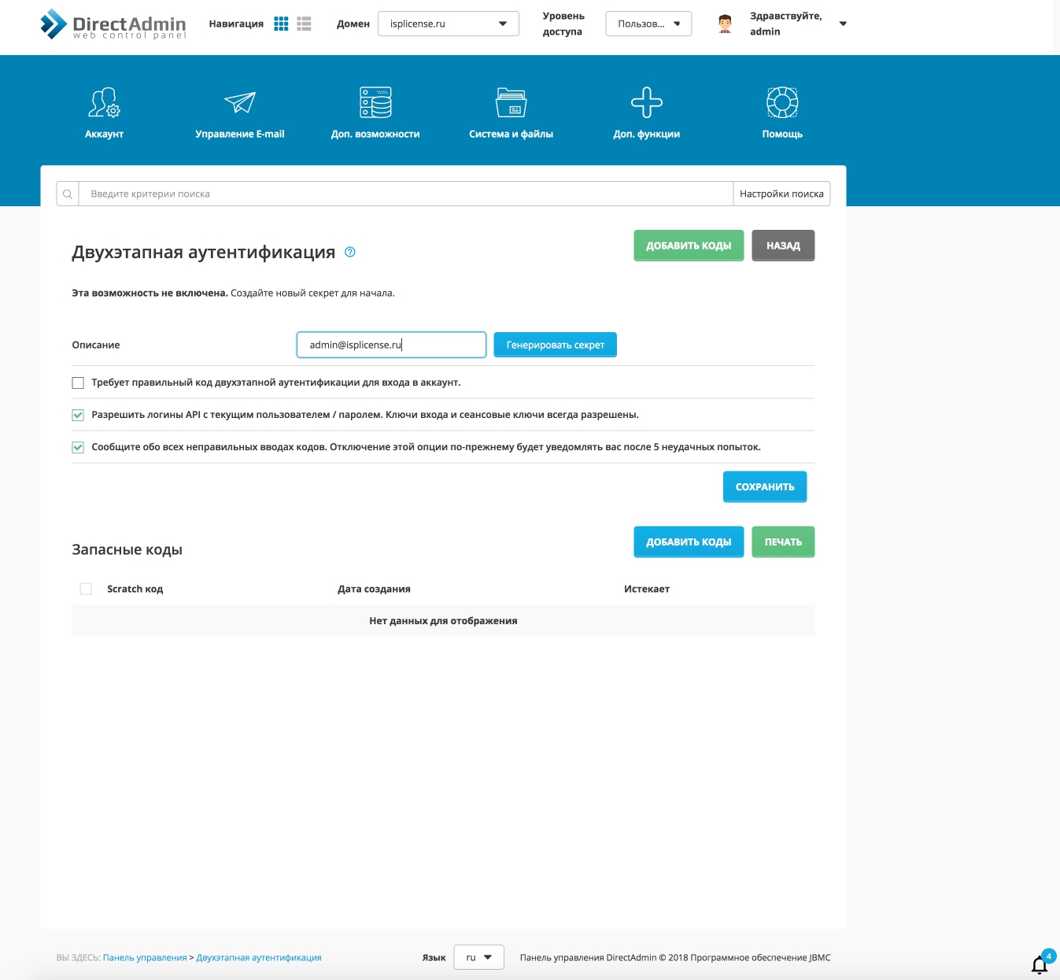Select all Scratch код rows checkbox

[86, 589]
